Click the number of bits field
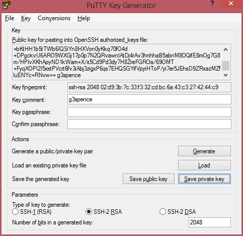The image size is (243, 236). (x=210, y=222)
